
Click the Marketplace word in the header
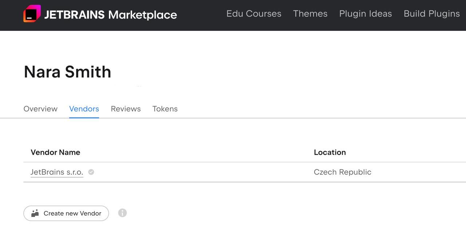143,15
